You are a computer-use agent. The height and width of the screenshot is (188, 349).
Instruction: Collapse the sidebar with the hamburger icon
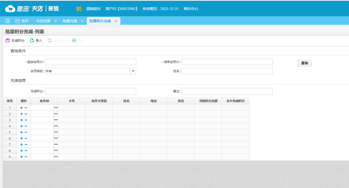click(7, 21)
